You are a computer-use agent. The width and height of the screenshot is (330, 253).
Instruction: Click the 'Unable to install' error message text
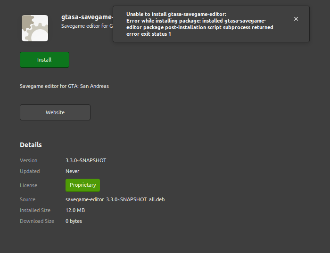tap(200, 24)
